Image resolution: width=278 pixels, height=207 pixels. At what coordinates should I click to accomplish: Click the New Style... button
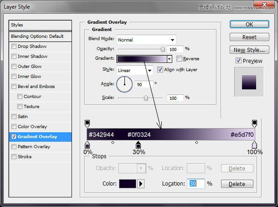click(x=249, y=50)
